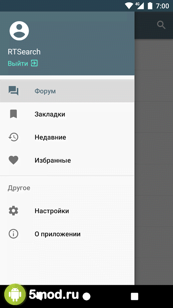Viewport: 173px width, 308px height.
Task: Click the О приложении info icon
Action: tap(14, 234)
